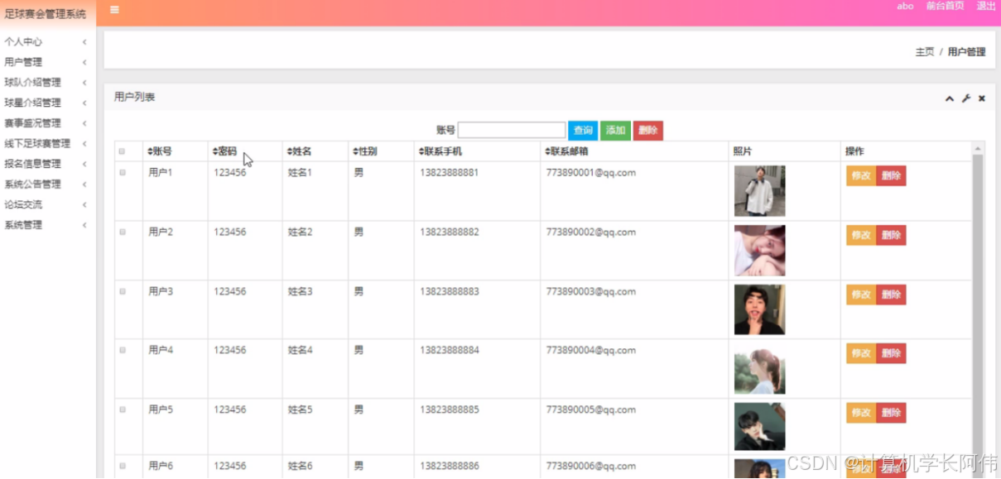
Task: Select checkbox for row 用户4
Action: [x=123, y=350]
